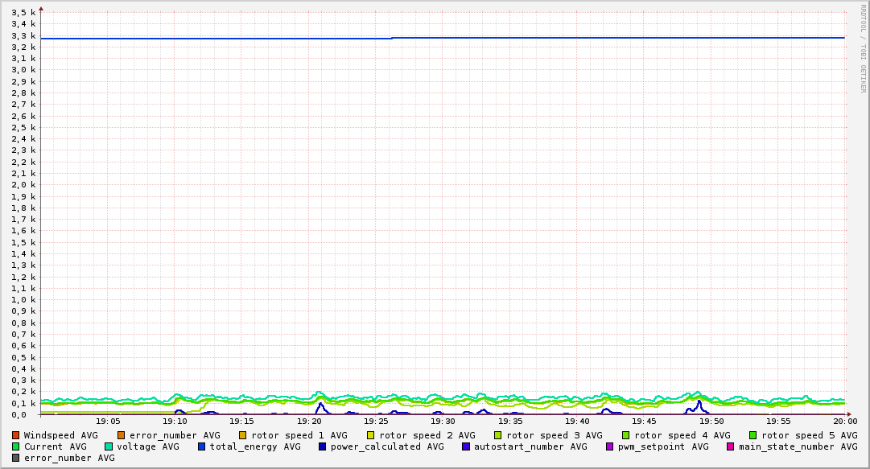Click the 19:20 time axis label
Viewport: 870px width, 469px height.
(309, 422)
